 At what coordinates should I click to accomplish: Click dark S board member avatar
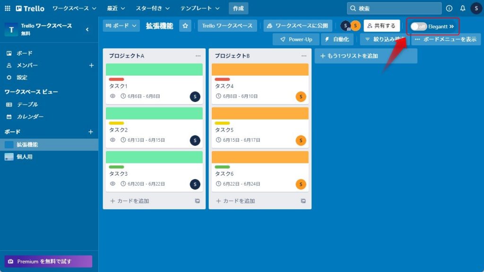[346, 25]
